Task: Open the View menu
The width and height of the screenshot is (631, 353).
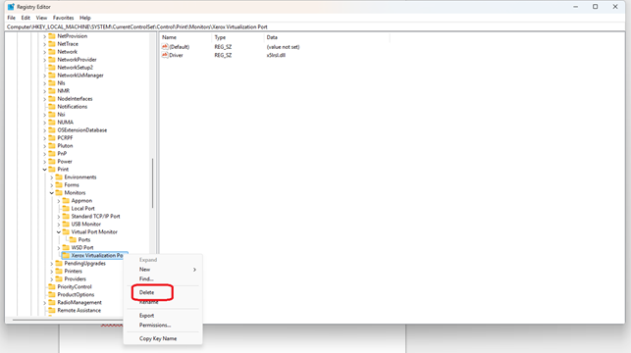Action: tap(41, 18)
